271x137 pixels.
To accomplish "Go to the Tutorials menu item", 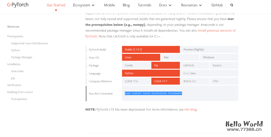I will [144, 5].
